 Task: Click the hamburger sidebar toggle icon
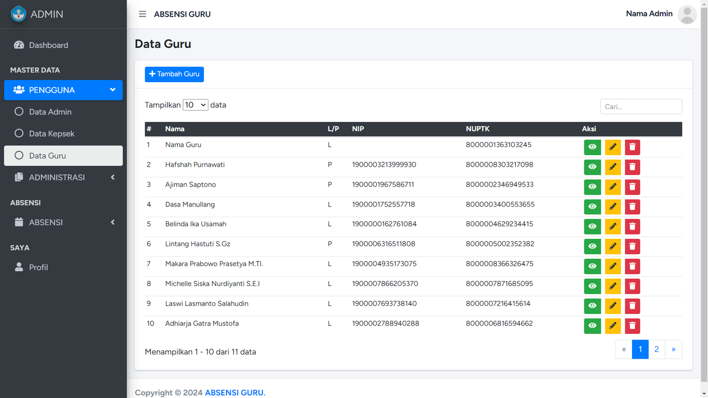click(x=142, y=14)
